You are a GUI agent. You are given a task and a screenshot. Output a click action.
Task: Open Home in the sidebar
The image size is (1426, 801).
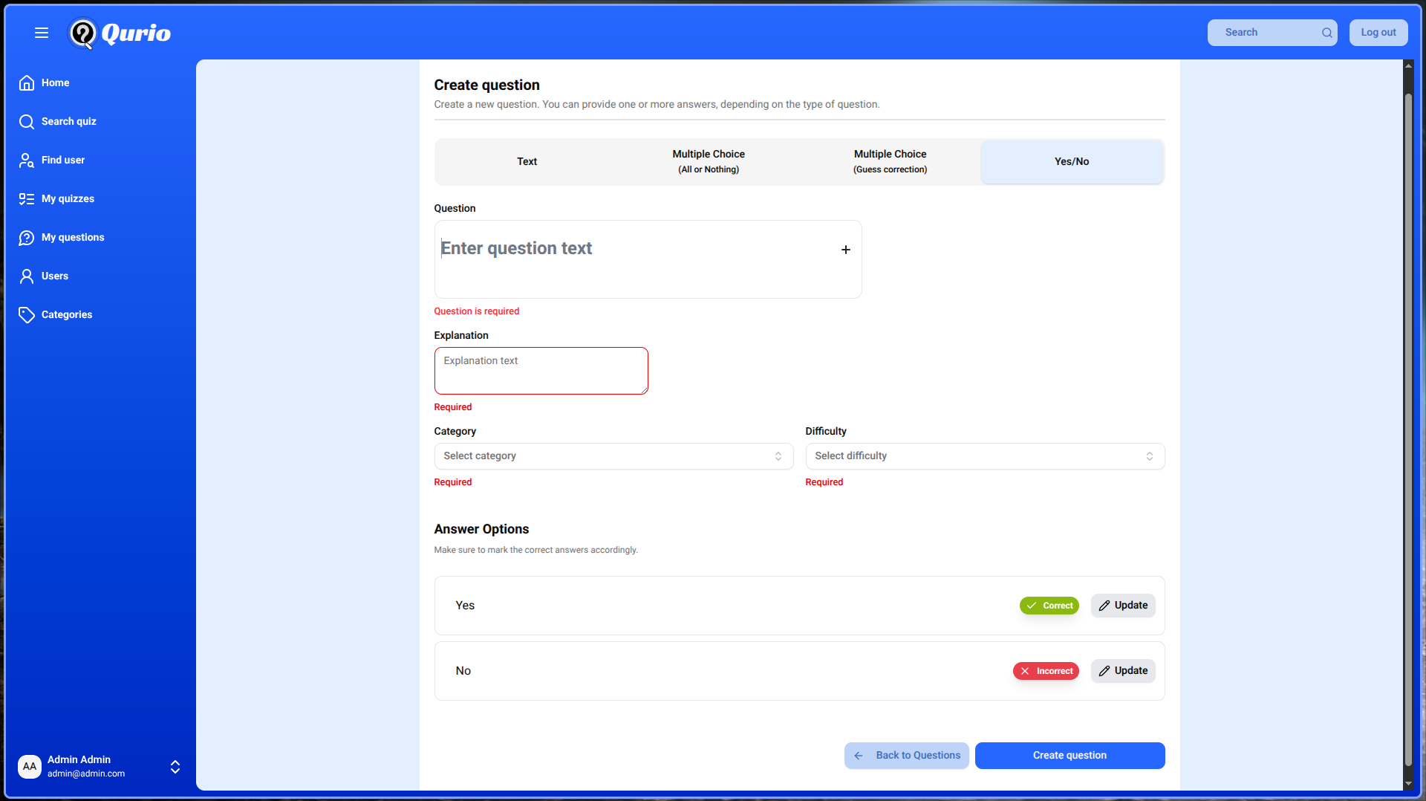click(55, 82)
